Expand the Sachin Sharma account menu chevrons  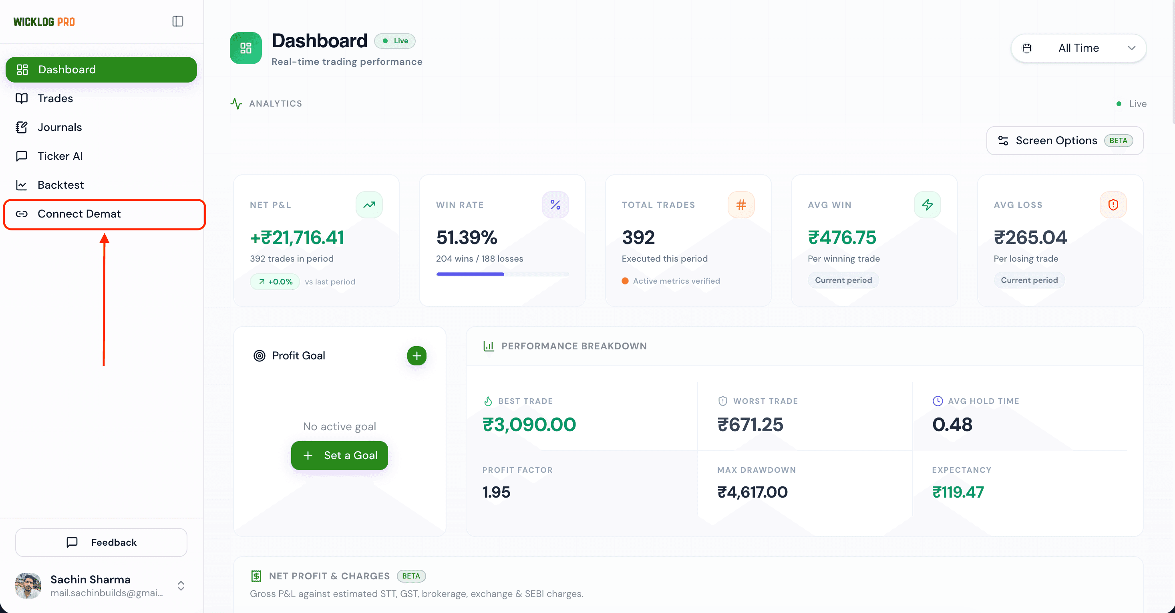(x=181, y=586)
